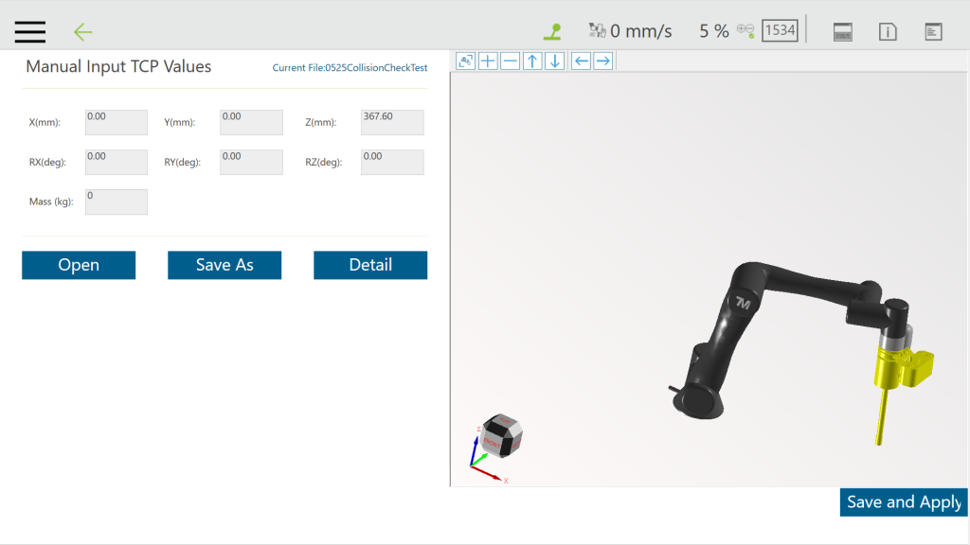Pan the 3D view down
This screenshot has width=970, height=545.
(x=555, y=61)
